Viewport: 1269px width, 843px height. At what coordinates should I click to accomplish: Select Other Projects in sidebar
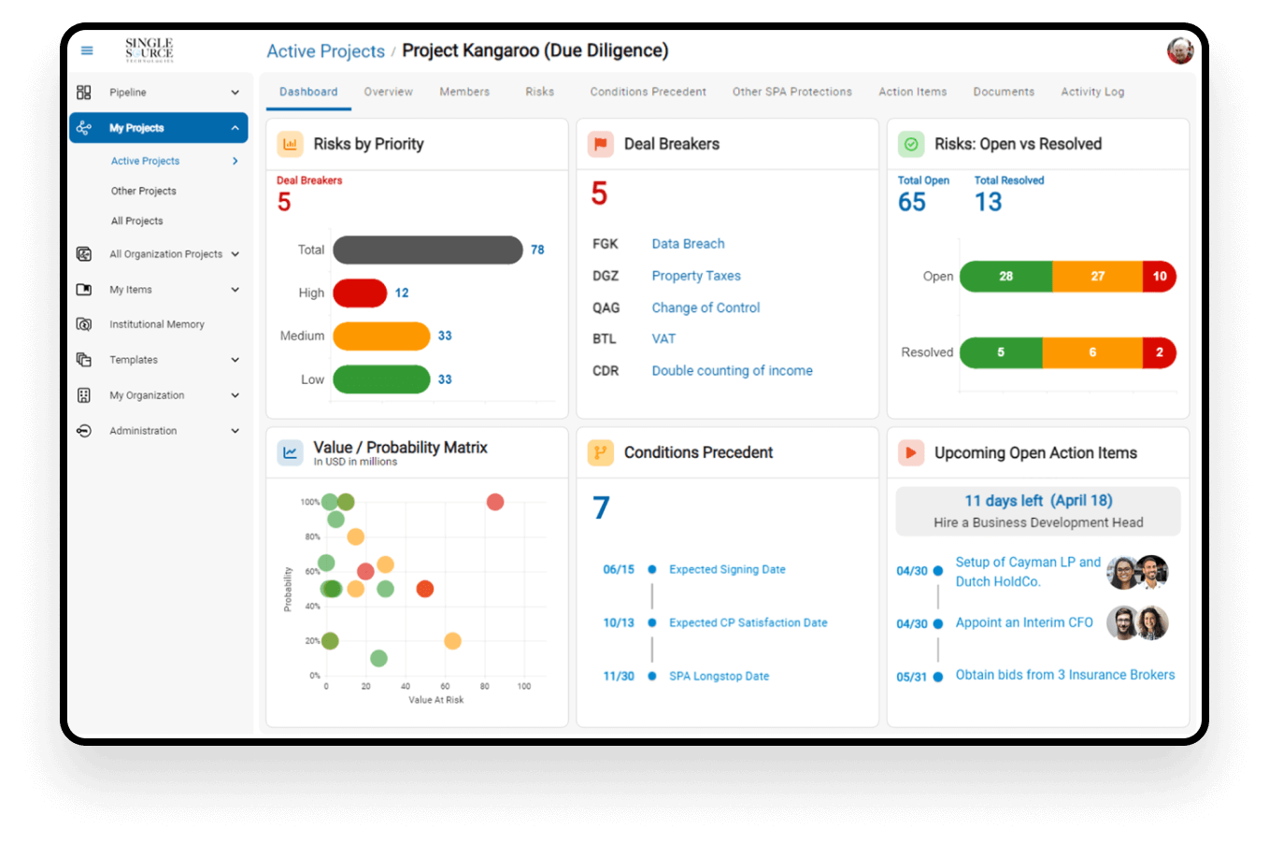[143, 191]
